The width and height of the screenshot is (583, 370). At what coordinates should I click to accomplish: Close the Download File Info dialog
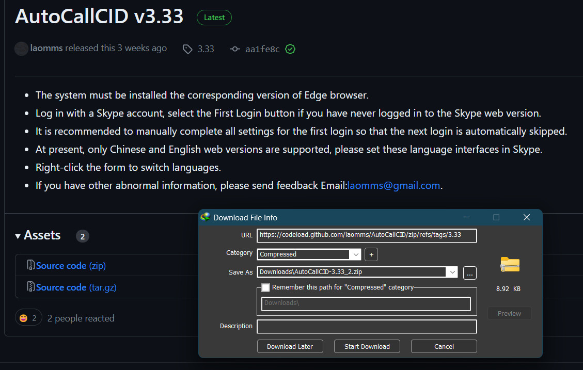(527, 217)
